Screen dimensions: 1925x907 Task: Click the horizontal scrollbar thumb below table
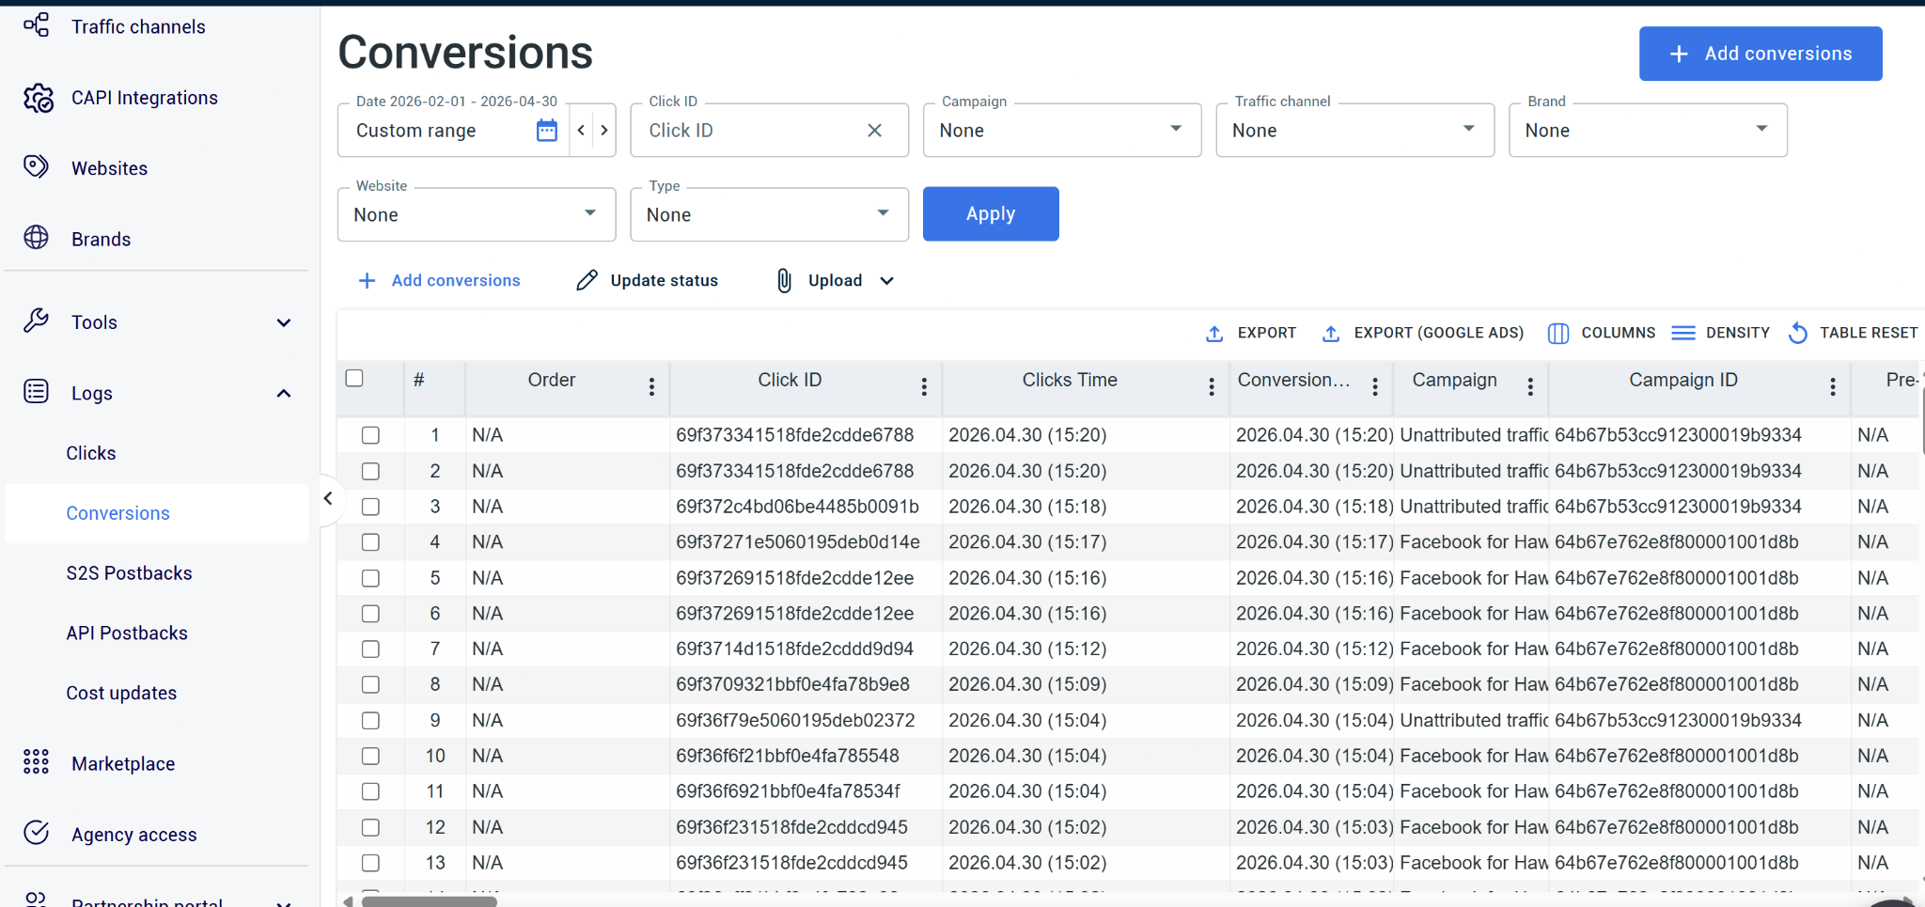(x=430, y=901)
